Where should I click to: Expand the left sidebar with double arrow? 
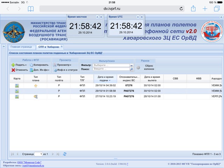pos(3,47)
